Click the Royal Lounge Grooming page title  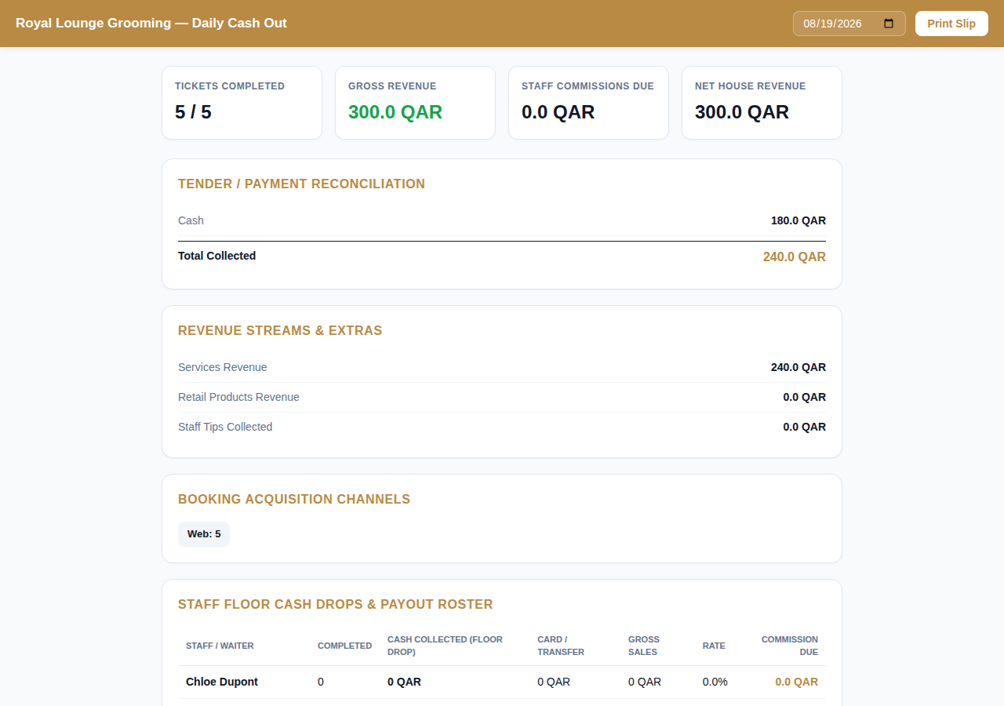click(151, 24)
